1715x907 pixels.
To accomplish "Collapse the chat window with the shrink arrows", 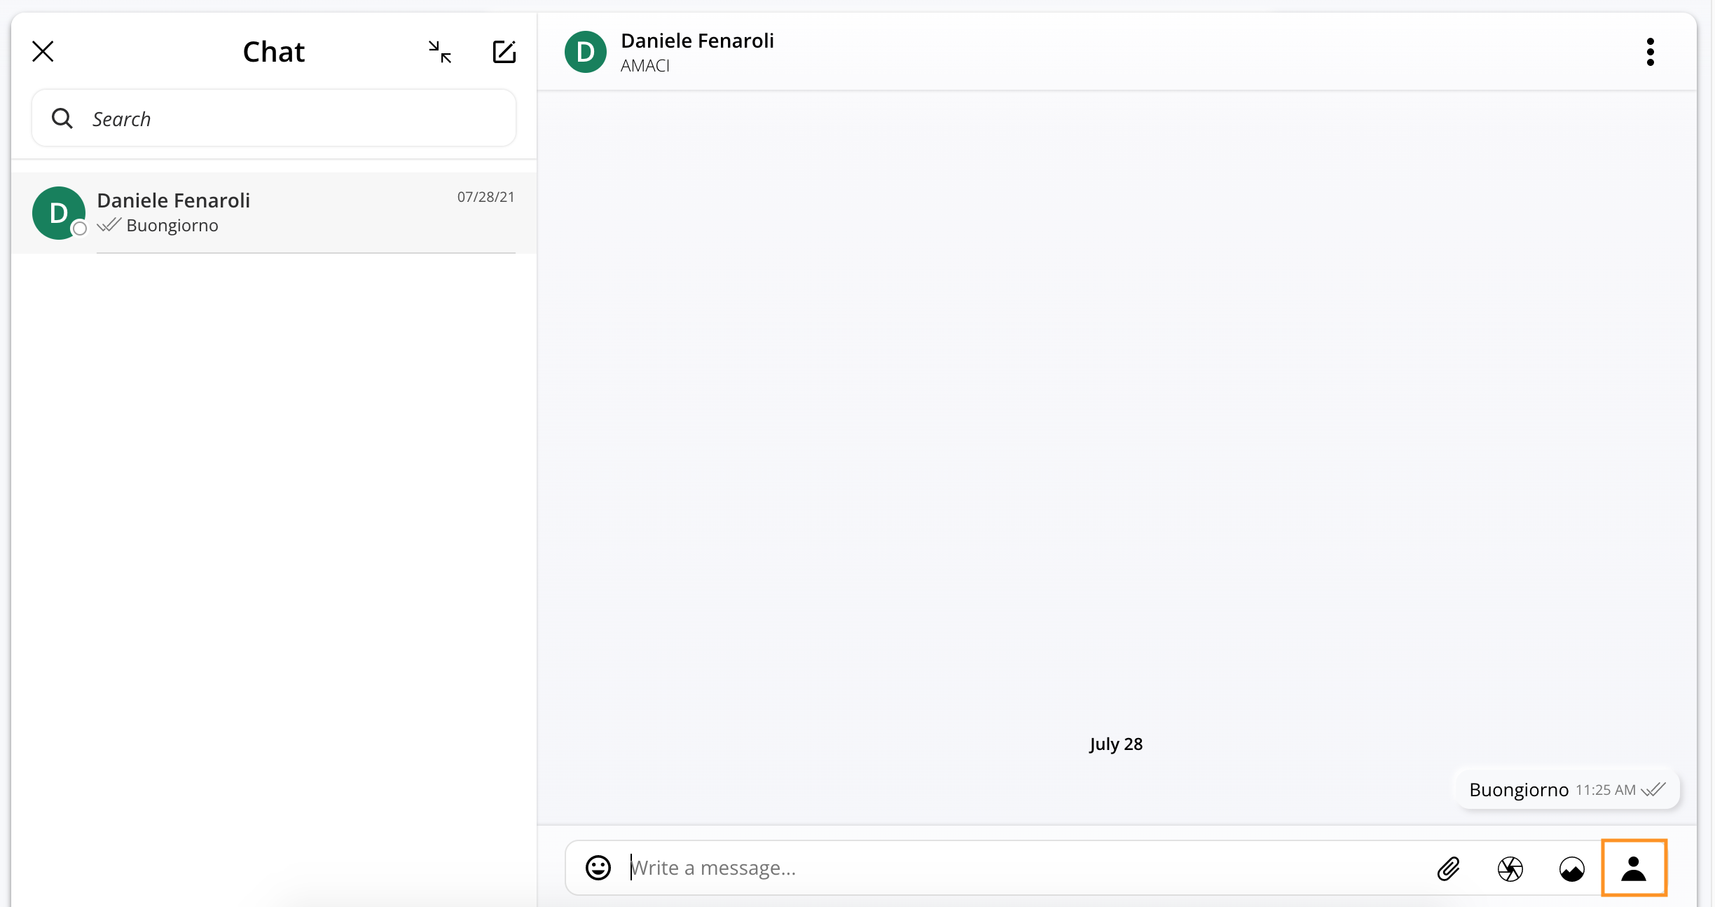I will click(x=440, y=52).
